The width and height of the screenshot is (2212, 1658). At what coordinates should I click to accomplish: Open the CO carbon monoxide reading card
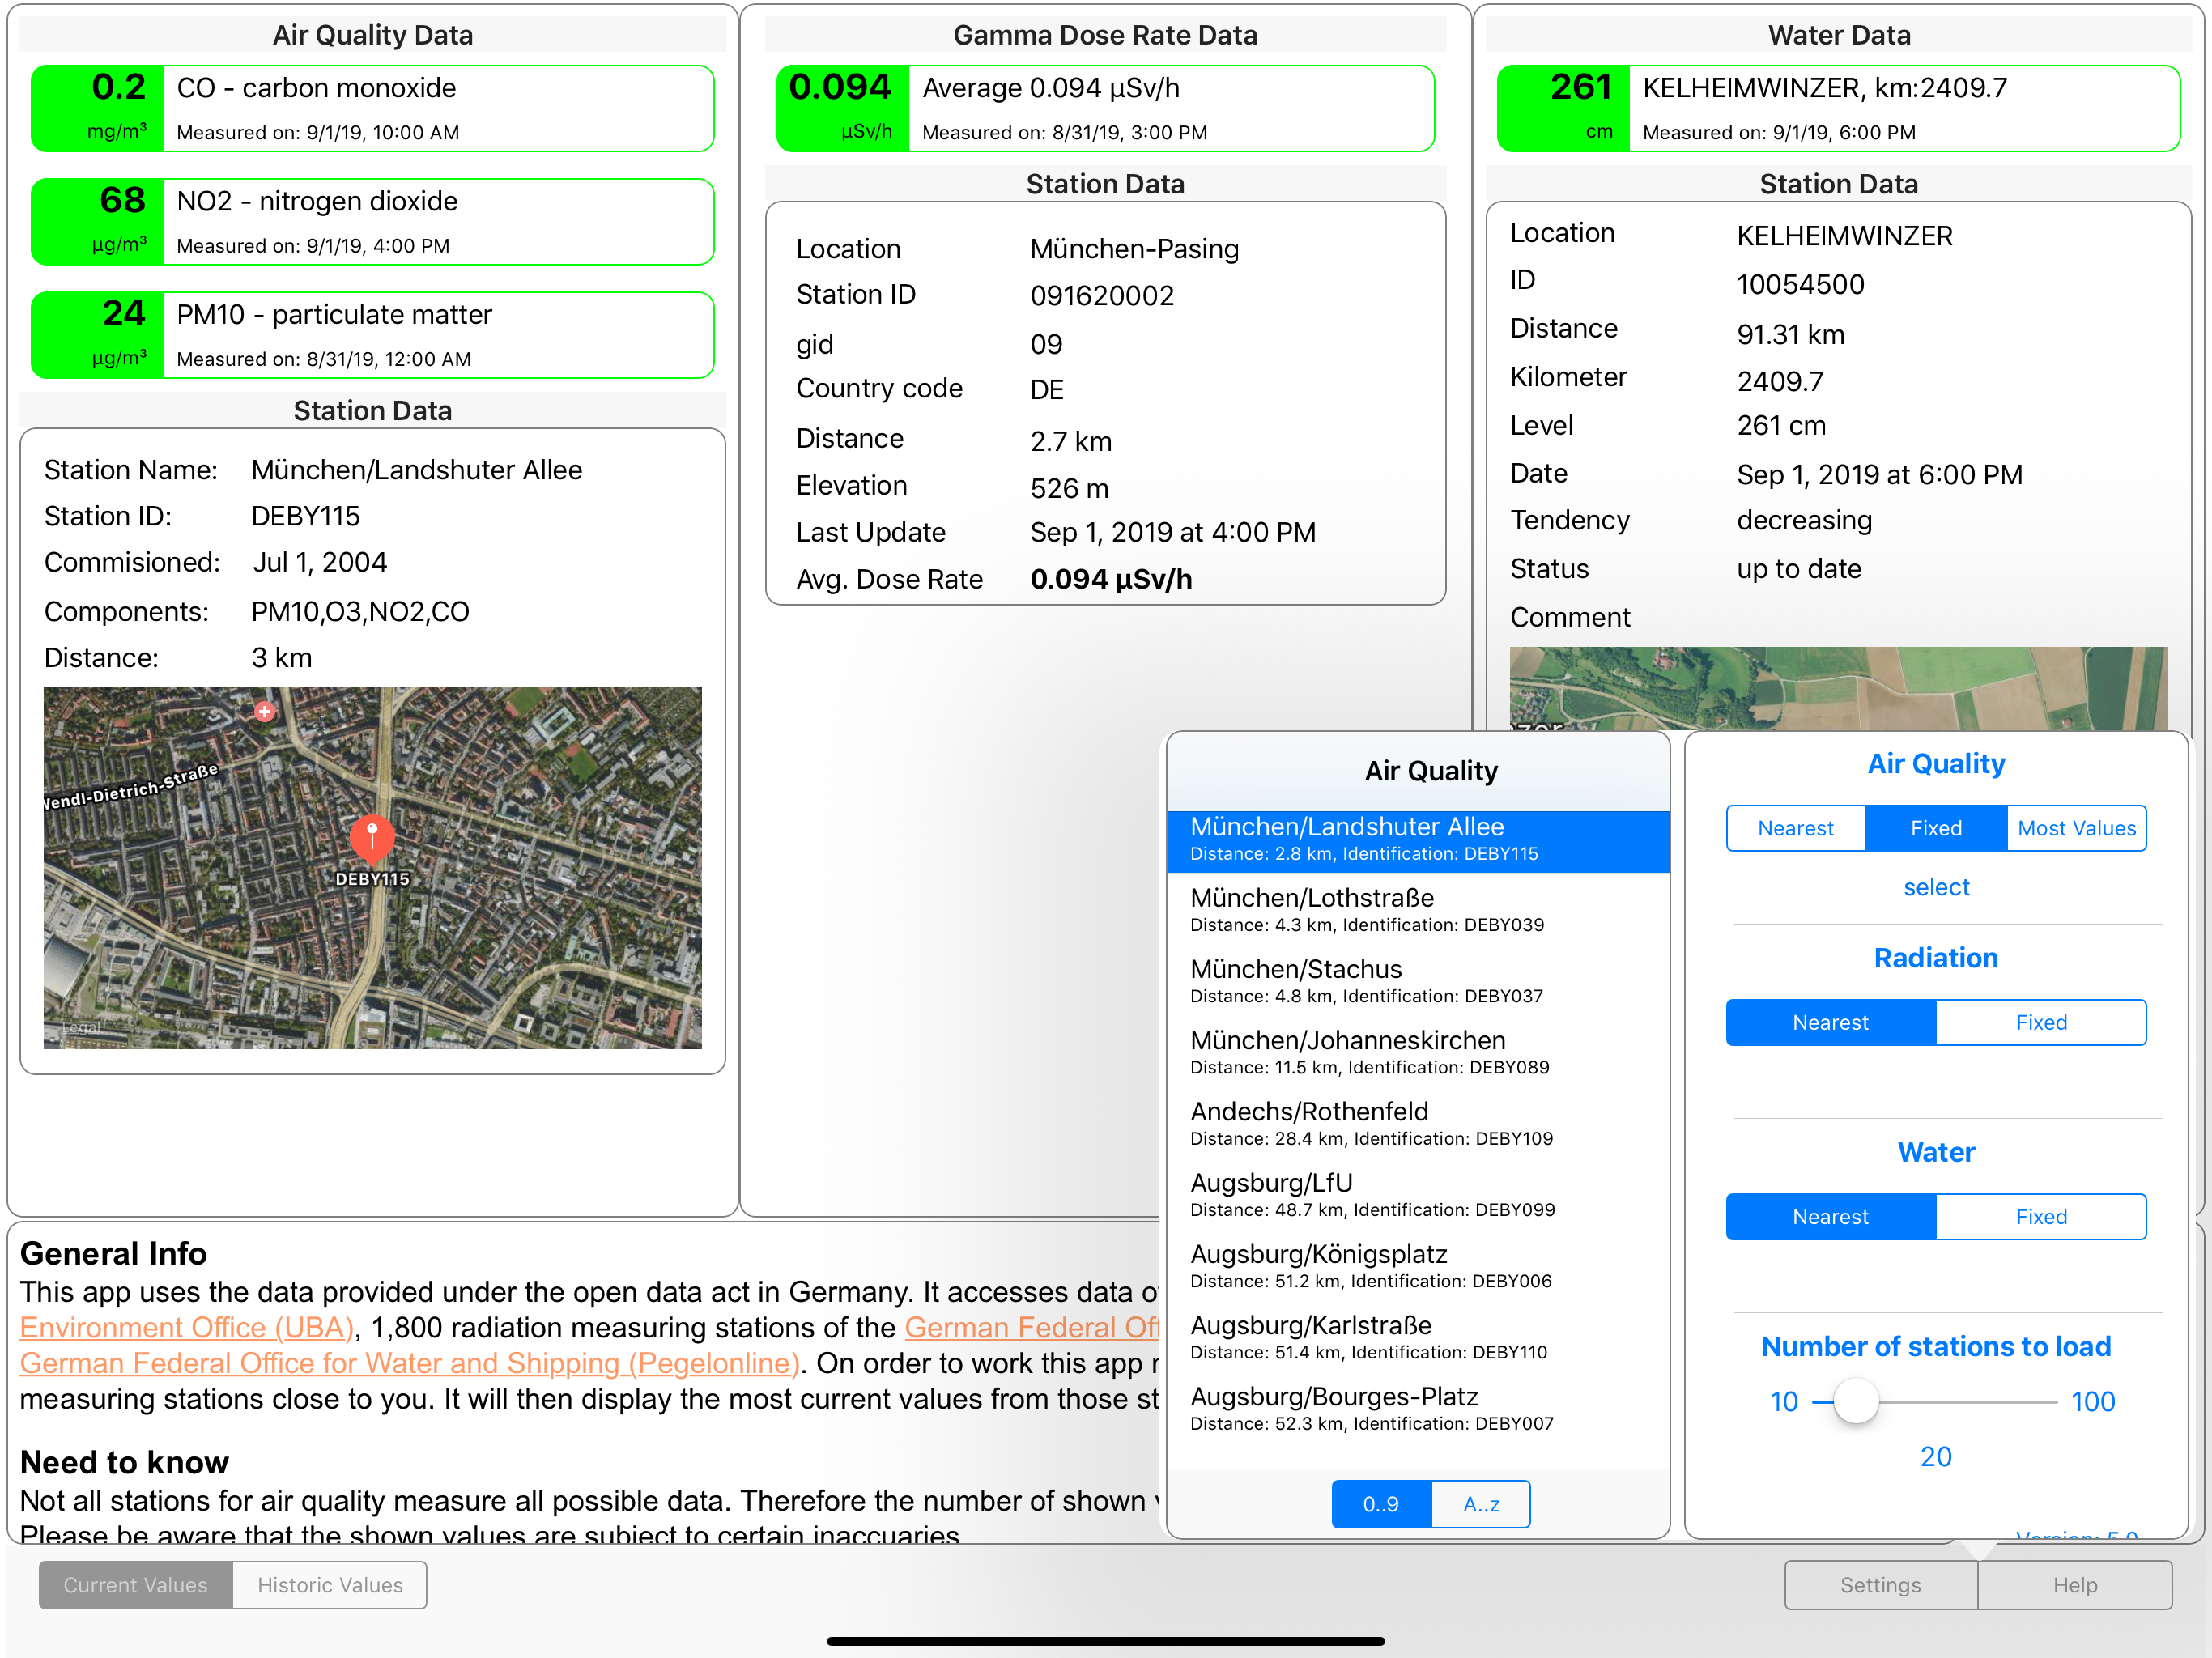[x=372, y=108]
